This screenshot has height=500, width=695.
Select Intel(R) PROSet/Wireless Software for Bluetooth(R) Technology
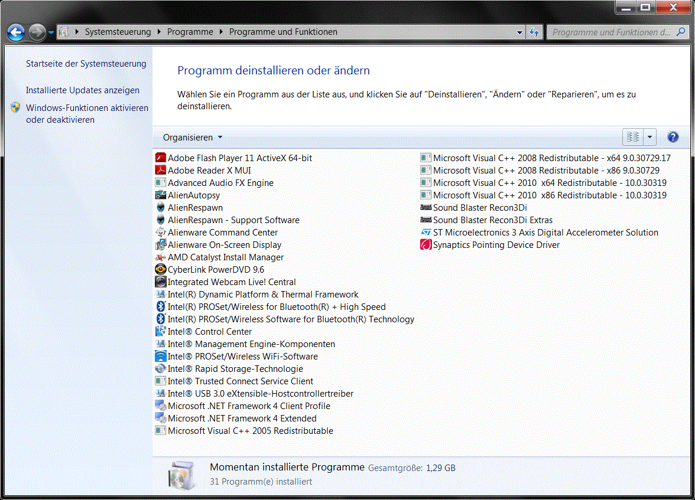pos(285,319)
